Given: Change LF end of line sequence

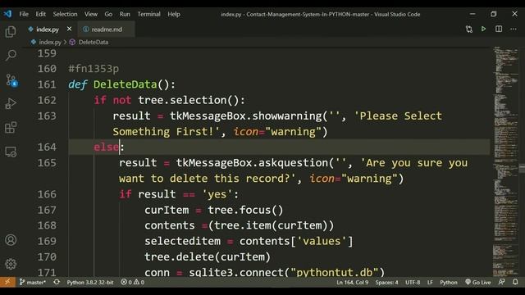Looking at the screenshot, I should (430, 282).
